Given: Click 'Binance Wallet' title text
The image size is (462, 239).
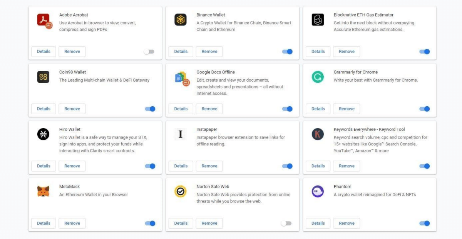Looking at the screenshot, I should pos(211,15).
